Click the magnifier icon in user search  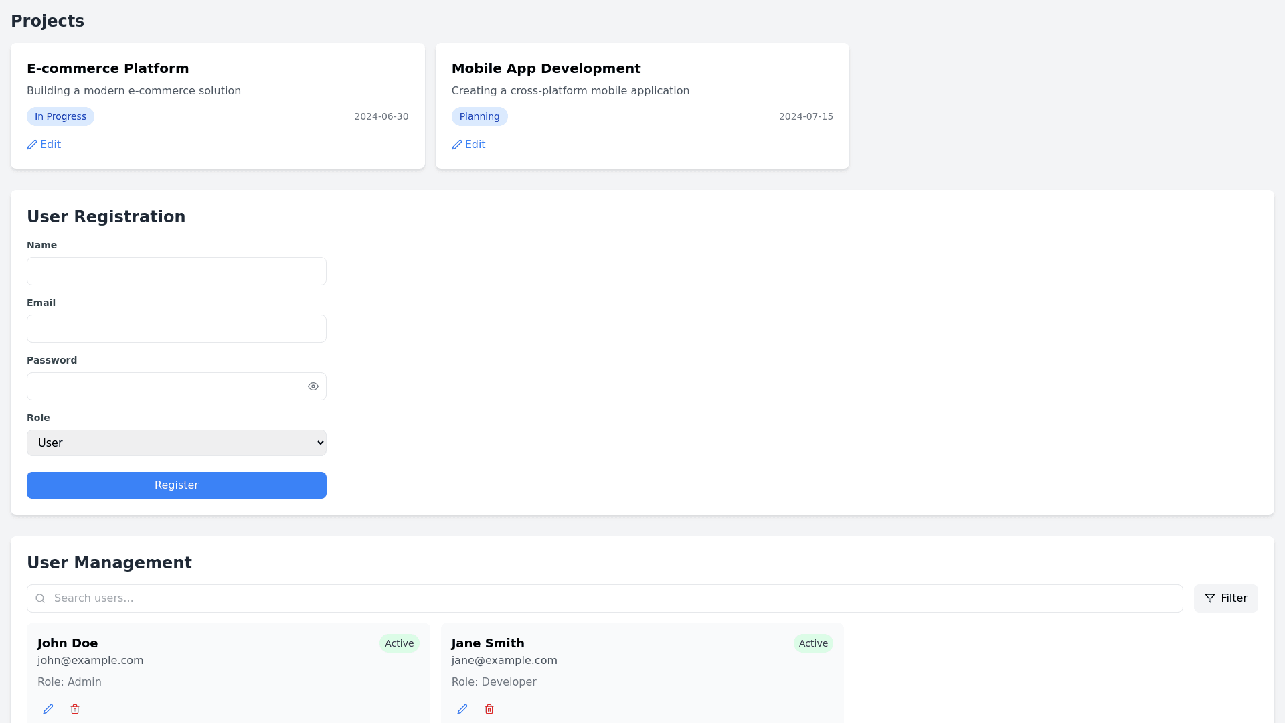pyautogui.click(x=40, y=598)
